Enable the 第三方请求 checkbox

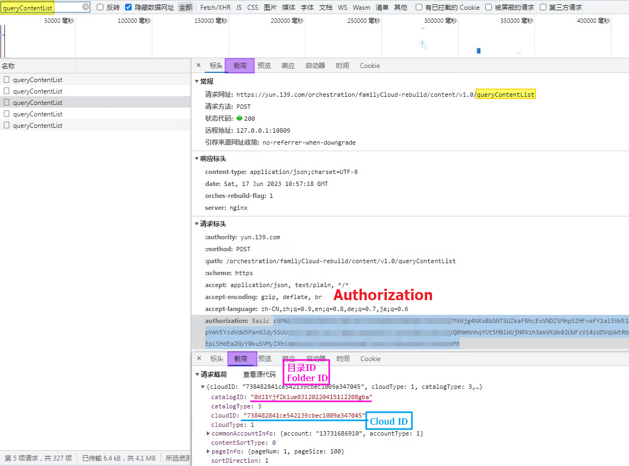pyautogui.click(x=543, y=7)
